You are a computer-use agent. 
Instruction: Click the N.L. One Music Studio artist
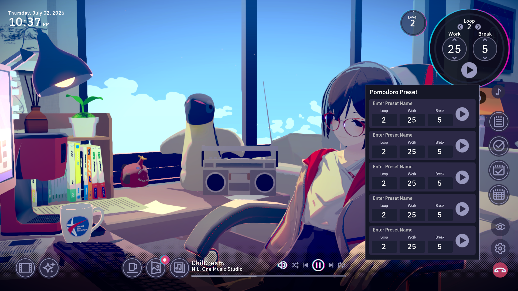(x=217, y=269)
